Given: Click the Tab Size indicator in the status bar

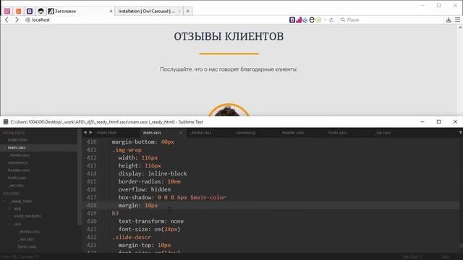Looking at the screenshot, I should [x=412, y=257].
